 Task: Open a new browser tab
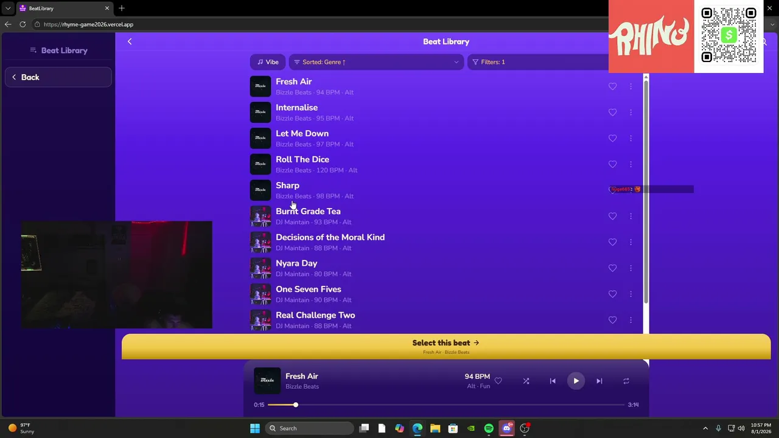pyautogui.click(x=122, y=8)
